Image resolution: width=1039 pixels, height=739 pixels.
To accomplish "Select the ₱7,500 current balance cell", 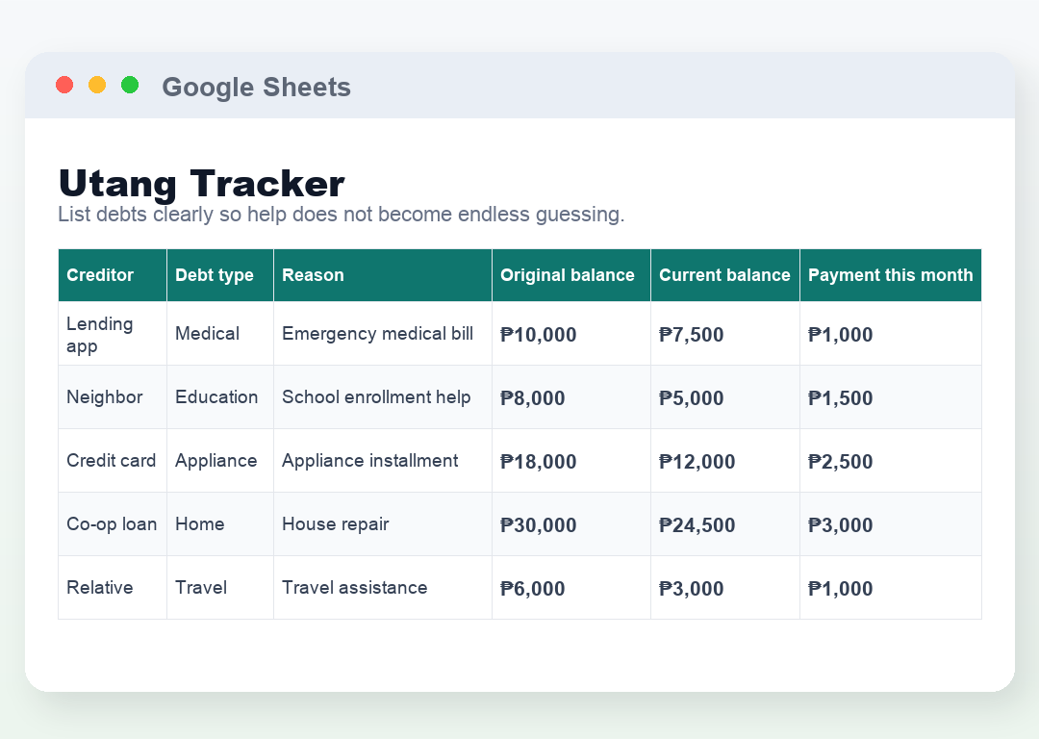I will (725, 333).
